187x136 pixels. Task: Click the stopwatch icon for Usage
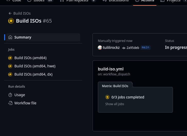(x=10, y=95)
